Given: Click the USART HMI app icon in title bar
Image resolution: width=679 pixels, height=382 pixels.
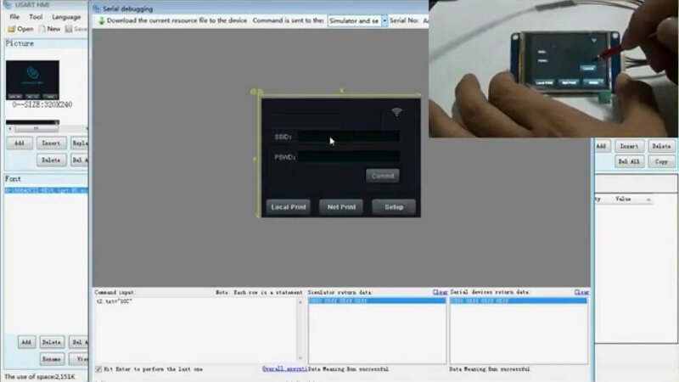Looking at the screenshot, I should click(8, 4).
